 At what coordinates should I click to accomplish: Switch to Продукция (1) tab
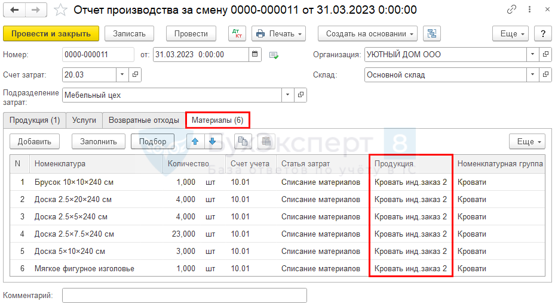[x=35, y=120]
